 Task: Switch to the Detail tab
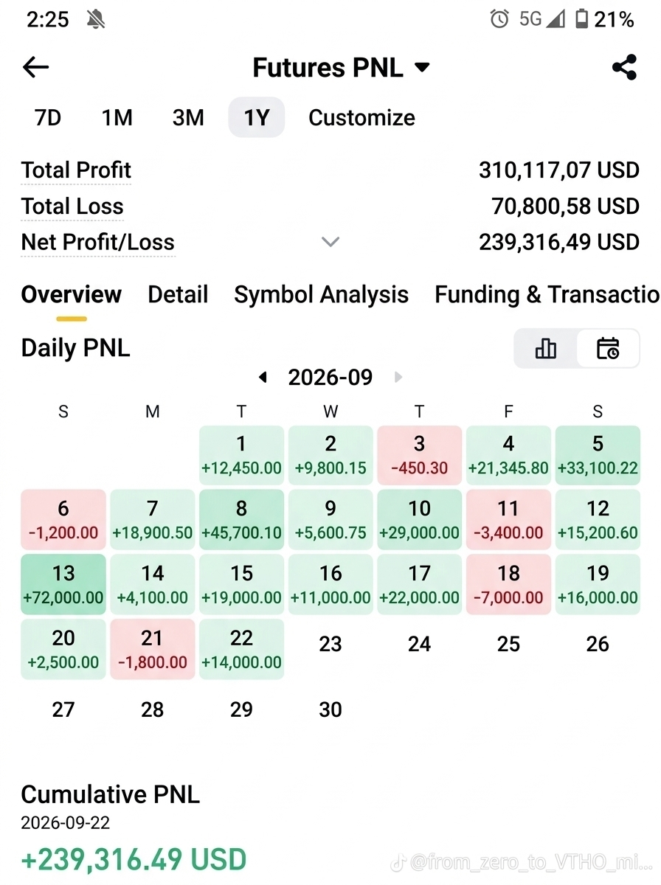pyautogui.click(x=178, y=295)
